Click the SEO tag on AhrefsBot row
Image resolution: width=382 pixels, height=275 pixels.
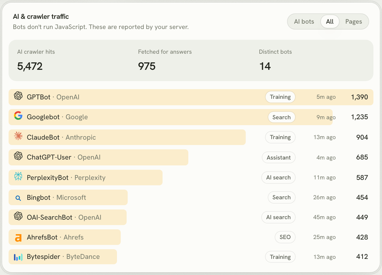coord(285,237)
